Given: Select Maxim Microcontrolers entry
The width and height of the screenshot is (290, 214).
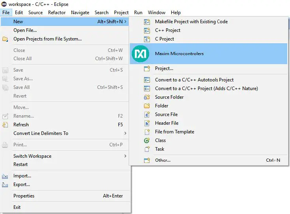Looking at the screenshot, I should [x=208, y=53].
